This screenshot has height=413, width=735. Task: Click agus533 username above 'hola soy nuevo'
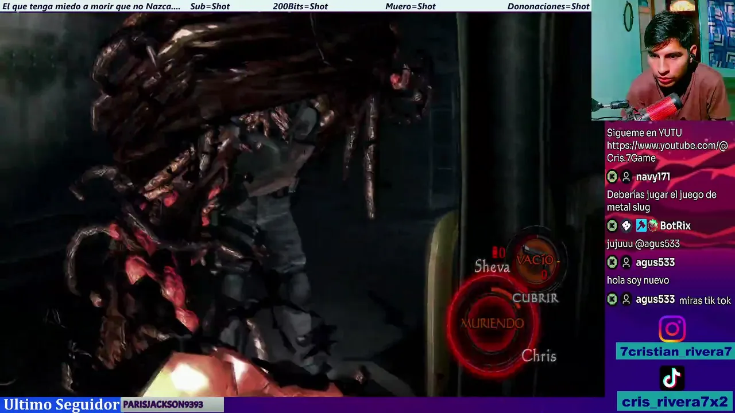(655, 263)
